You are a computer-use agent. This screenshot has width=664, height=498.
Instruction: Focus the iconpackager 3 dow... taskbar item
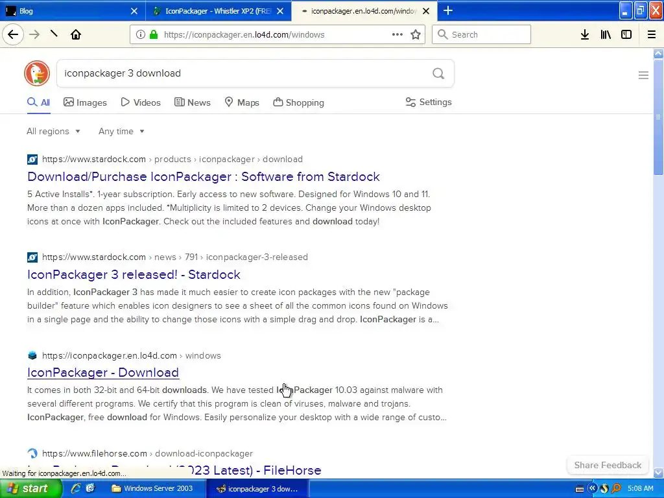pos(257,488)
